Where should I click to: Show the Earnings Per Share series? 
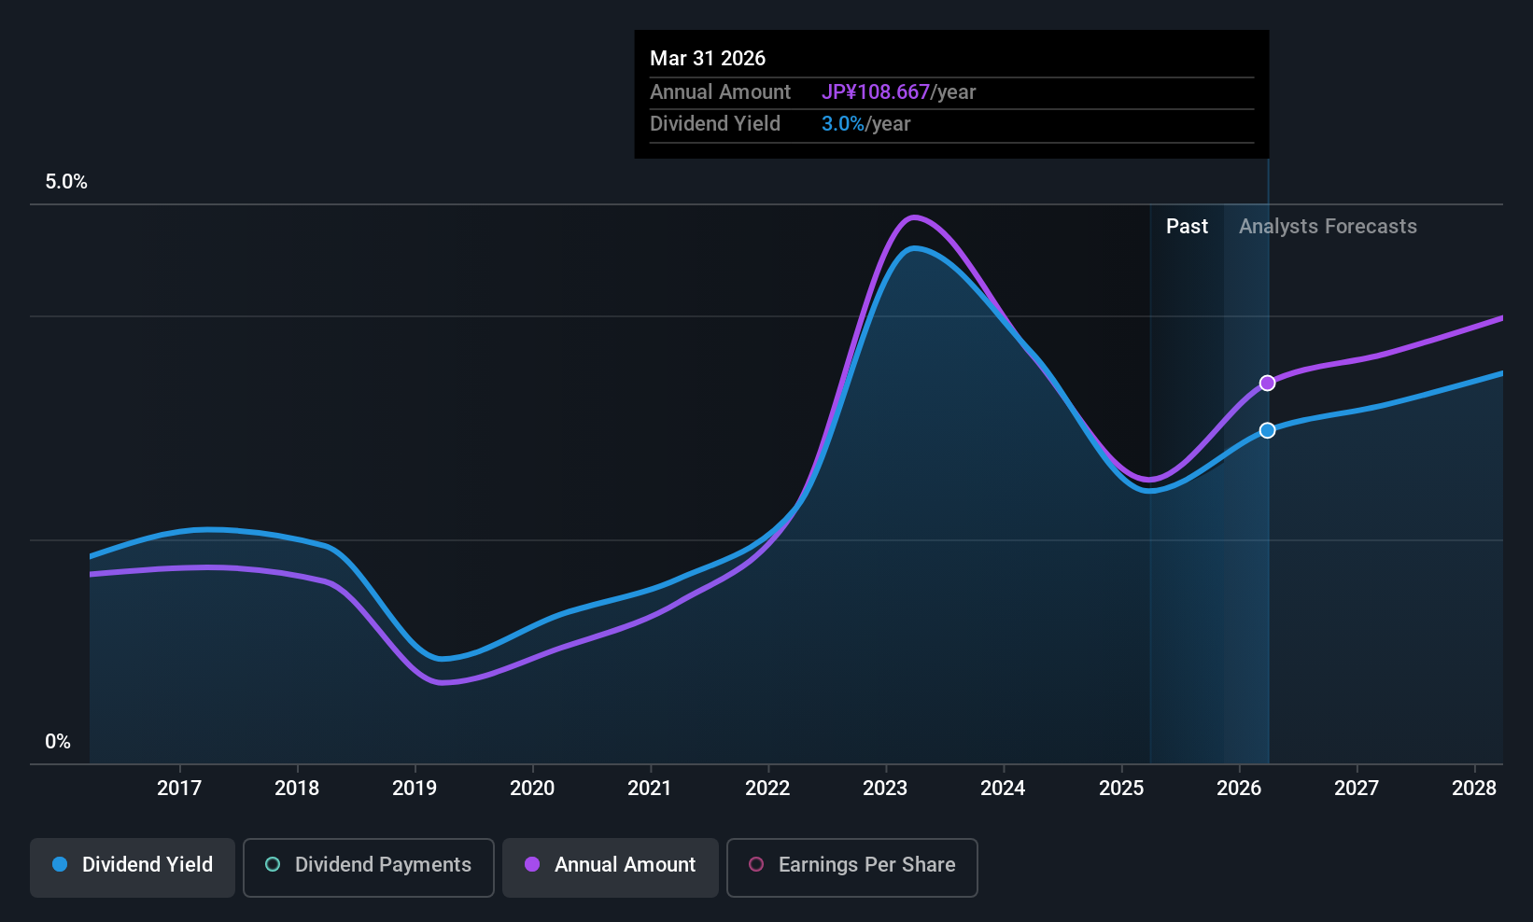(x=851, y=865)
